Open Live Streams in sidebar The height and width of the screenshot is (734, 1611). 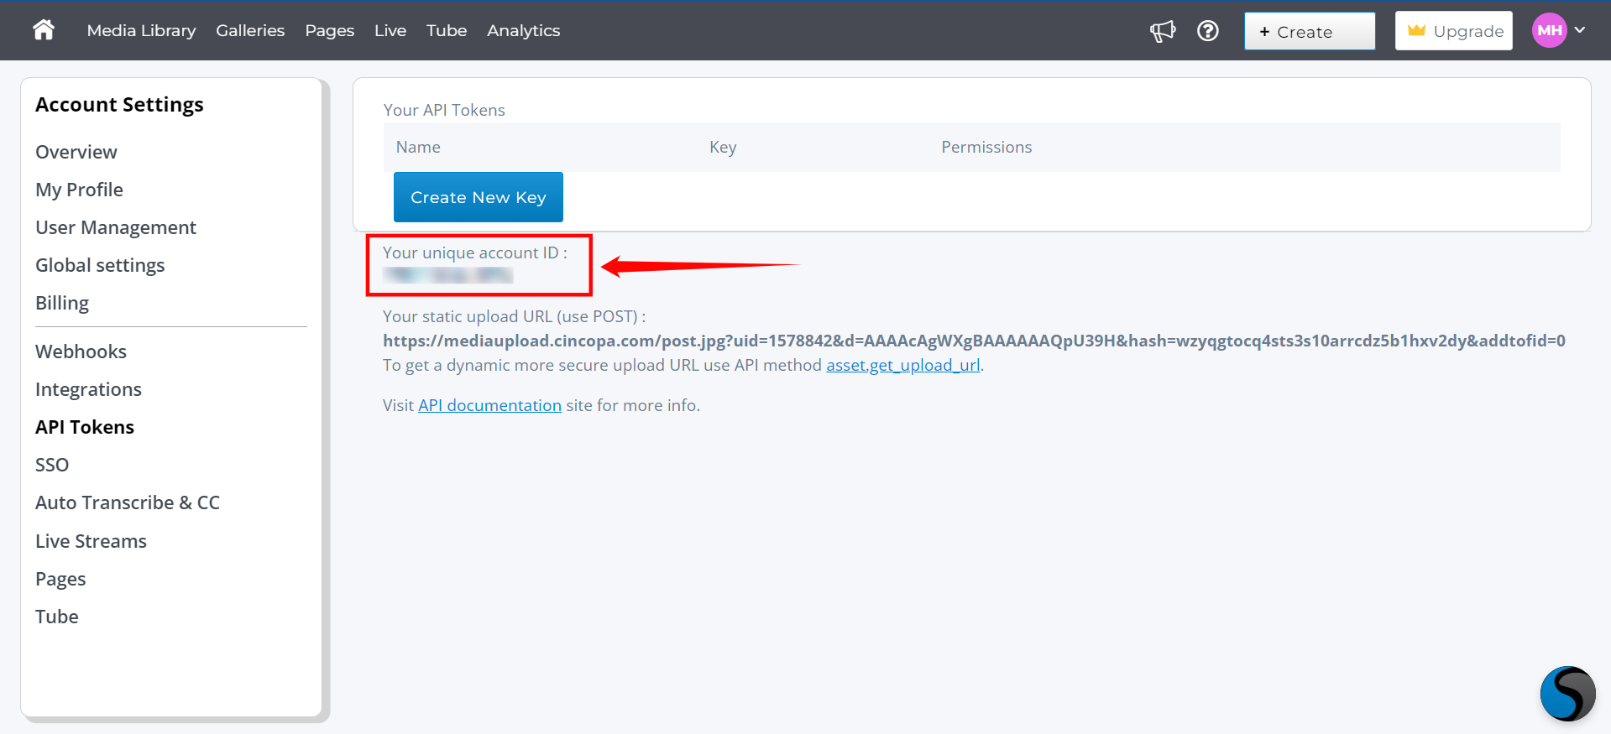click(91, 541)
